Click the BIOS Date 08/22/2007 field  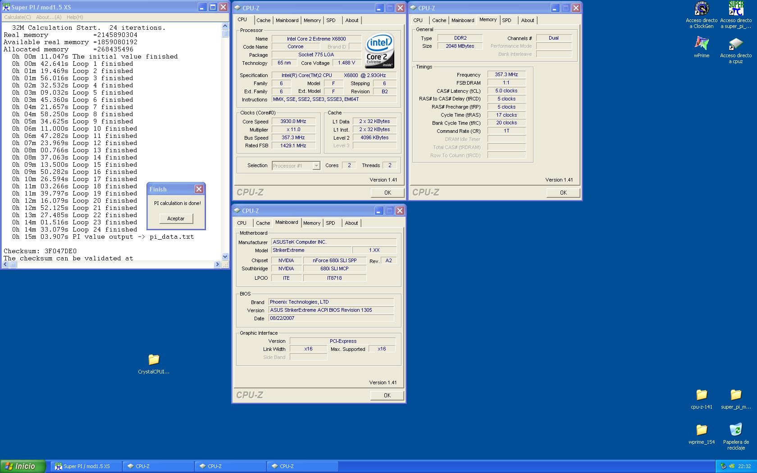(x=331, y=318)
